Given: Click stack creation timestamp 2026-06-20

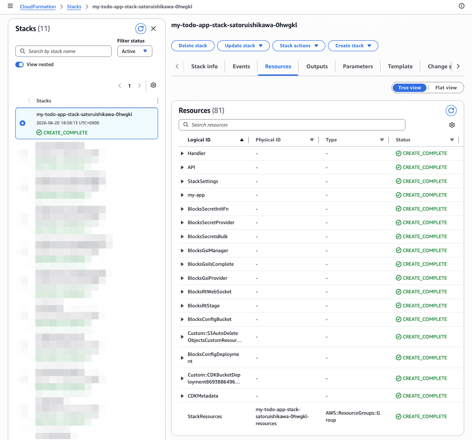Looking at the screenshot, I should [x=68, y=123].
